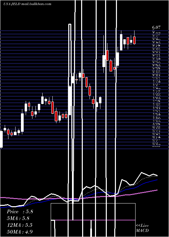This screenshot has height=237, width=169.
Task: Click the 6.07 top price label
Action: click(156, 27)
